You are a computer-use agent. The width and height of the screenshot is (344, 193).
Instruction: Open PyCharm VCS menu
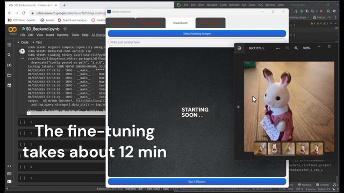pos(260,5)
